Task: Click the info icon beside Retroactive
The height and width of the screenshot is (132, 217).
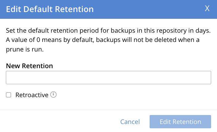Action: tap(54, 95)
